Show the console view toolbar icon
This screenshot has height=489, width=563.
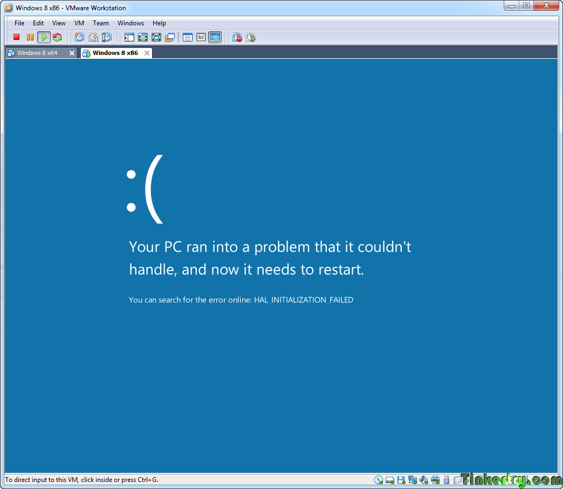pos(215,37)
